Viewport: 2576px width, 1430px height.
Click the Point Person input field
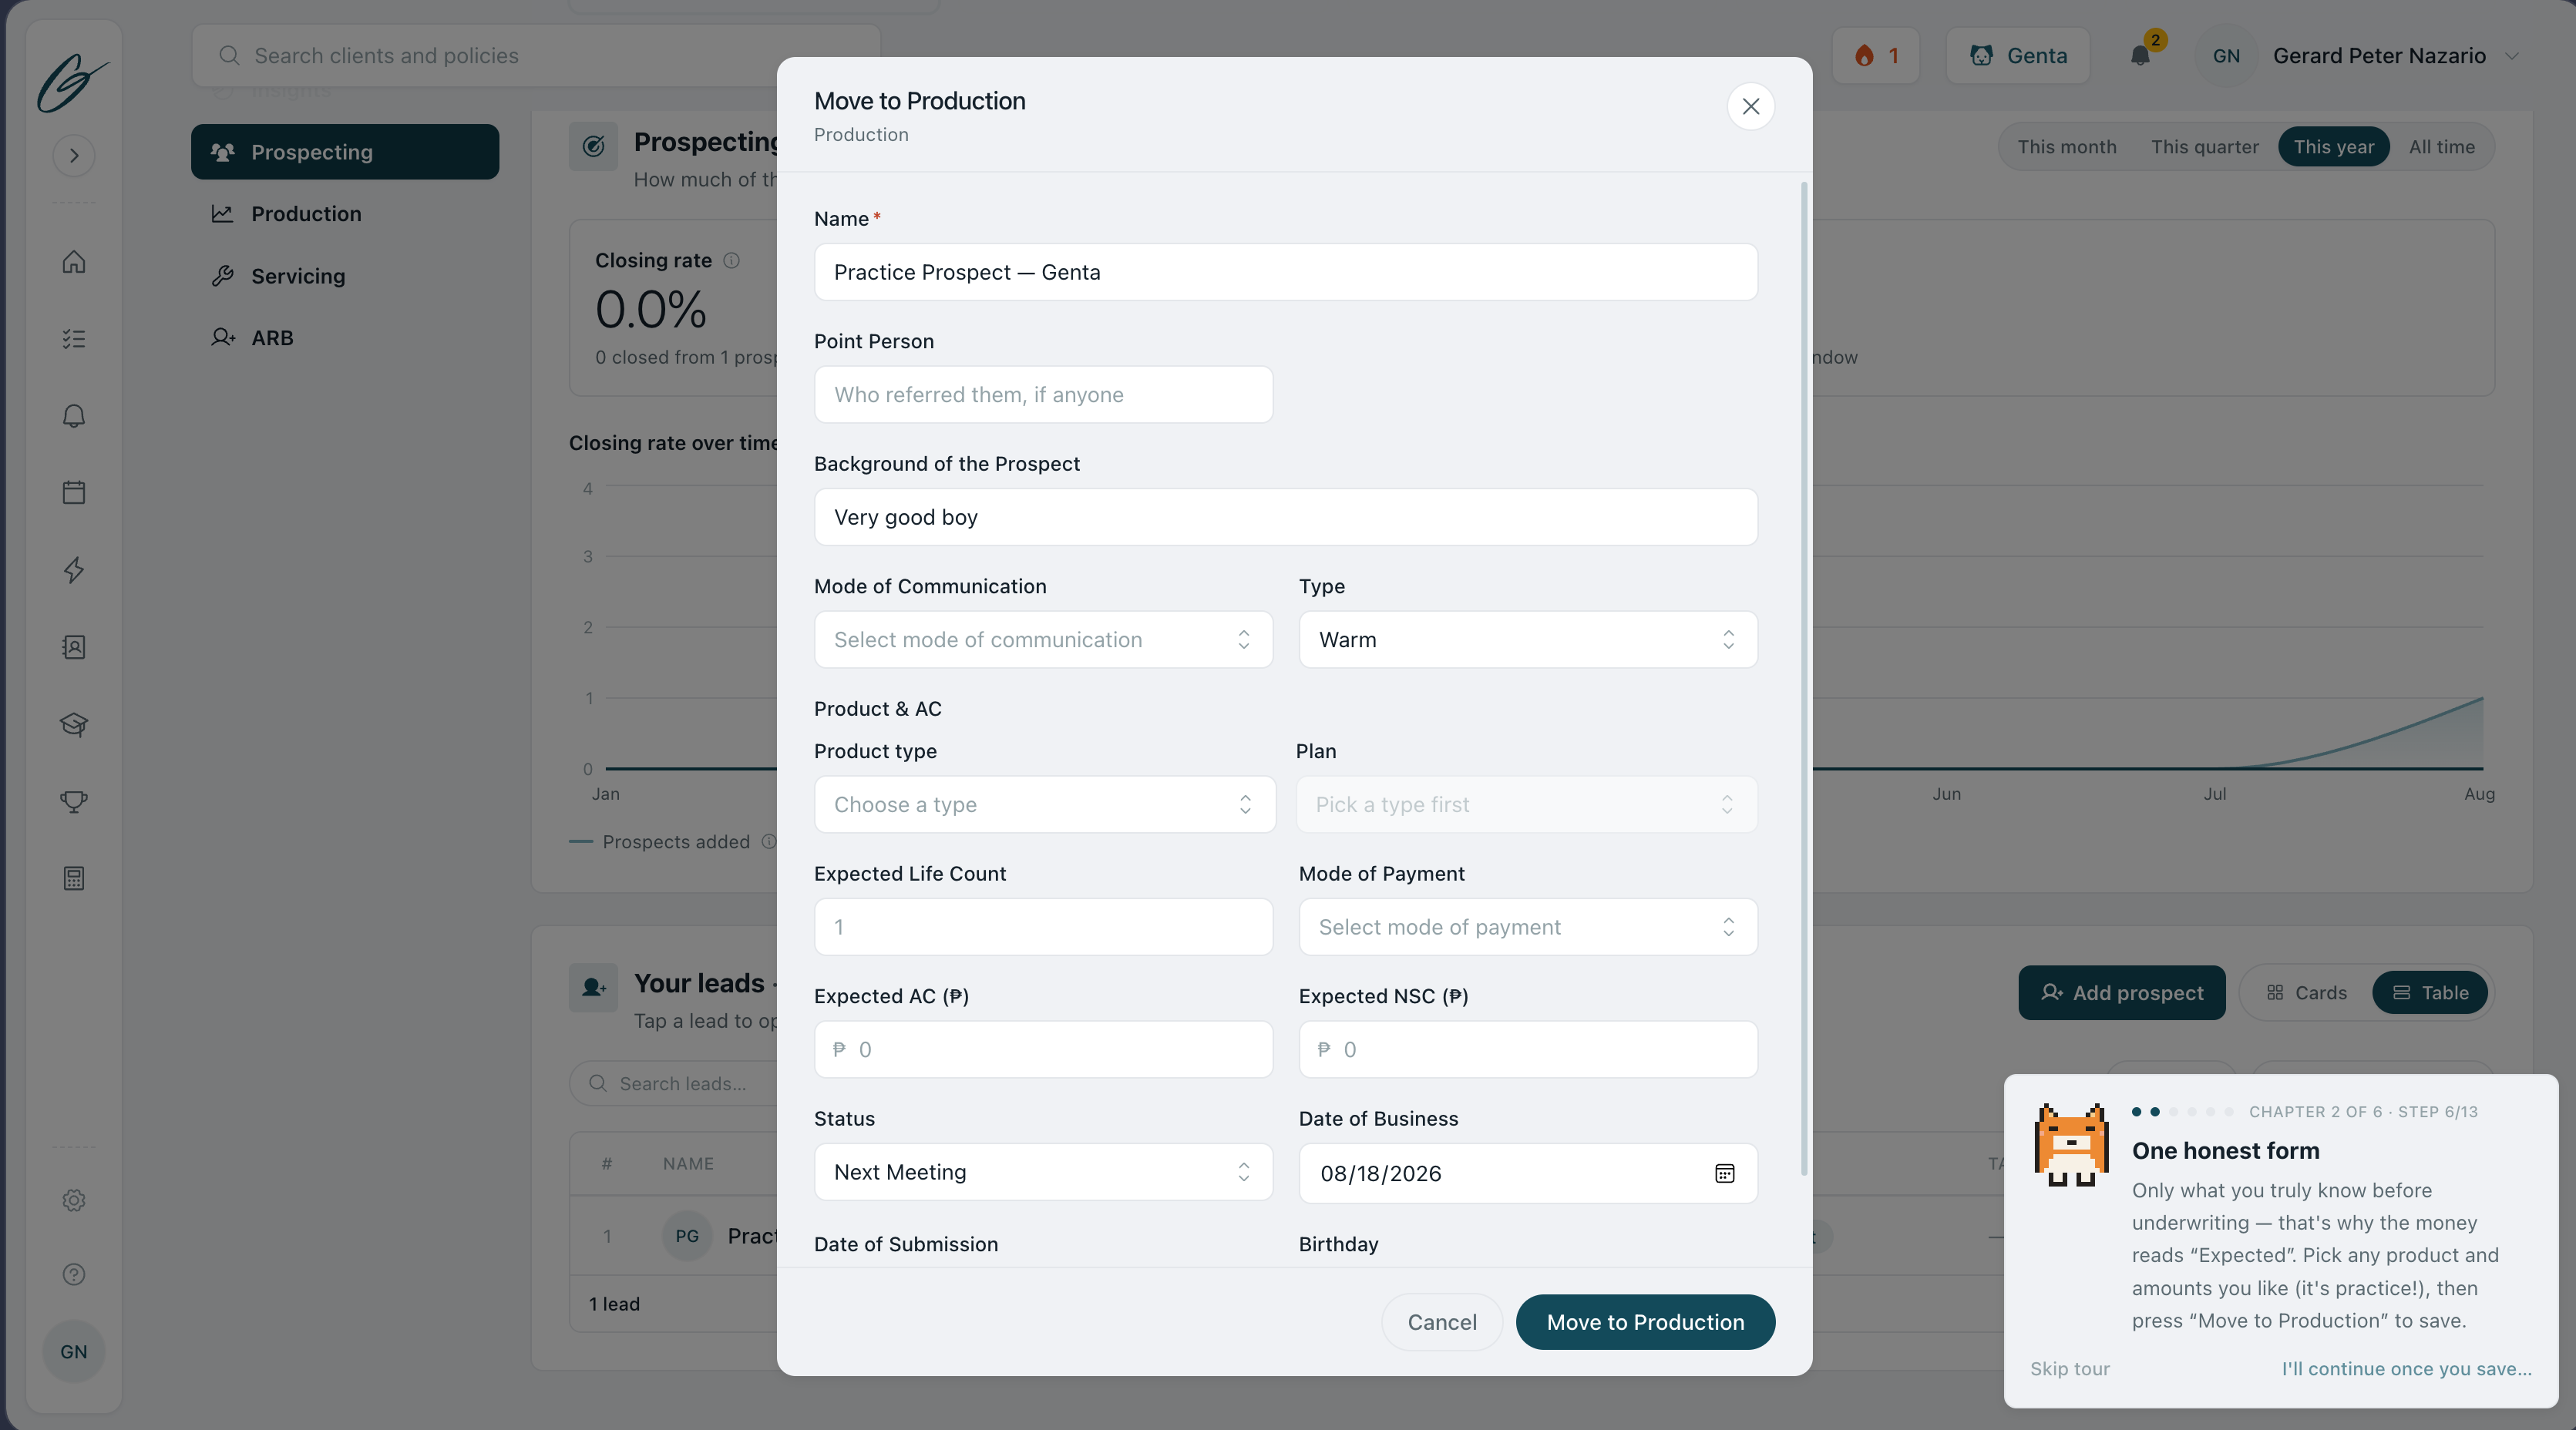(x=1043, y=394)
